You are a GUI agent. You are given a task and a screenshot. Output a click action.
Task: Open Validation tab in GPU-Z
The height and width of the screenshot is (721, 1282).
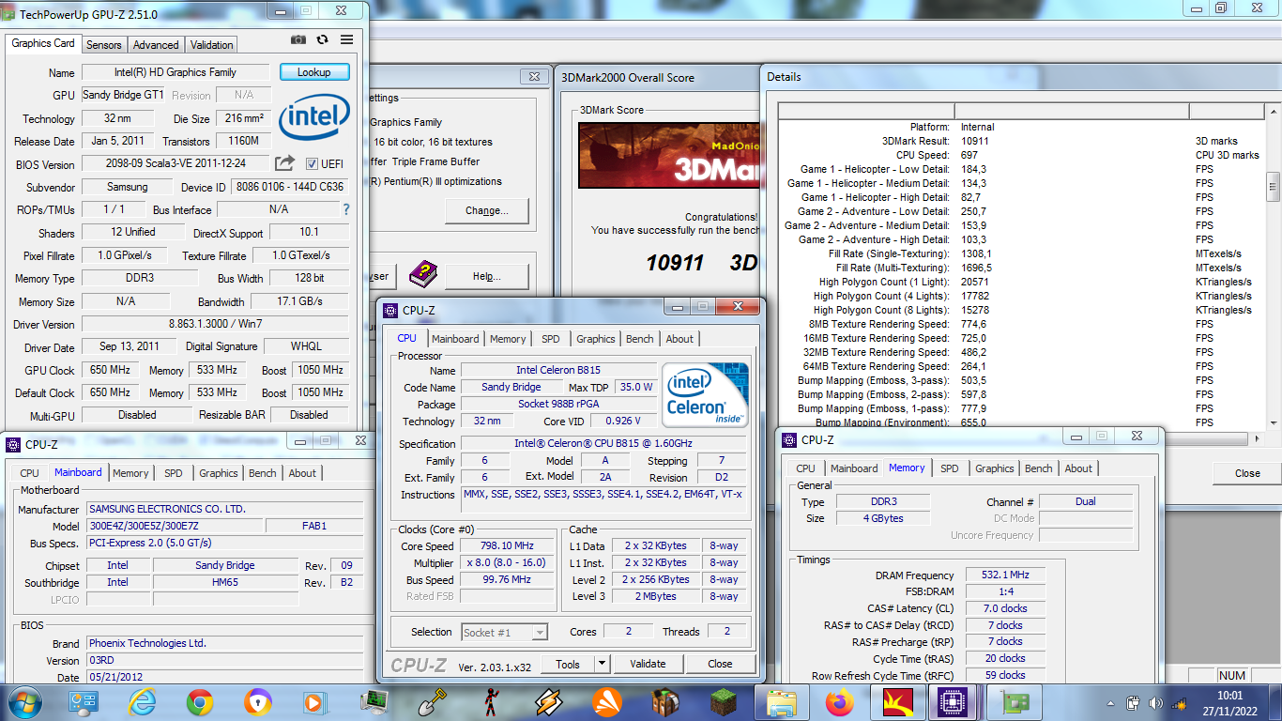[x=211, y=45]
